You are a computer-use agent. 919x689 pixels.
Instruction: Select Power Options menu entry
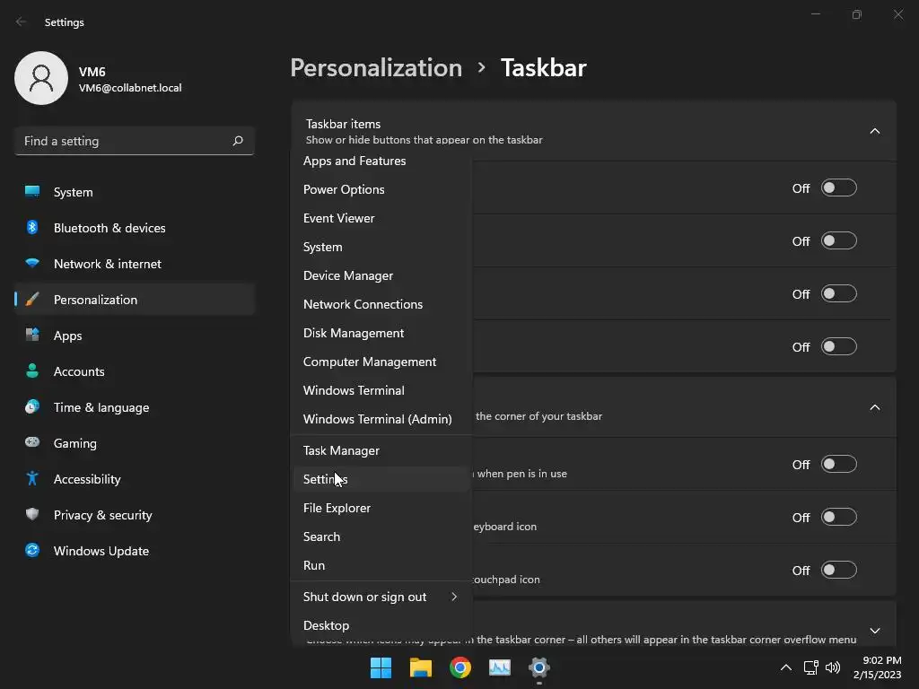pos(381,189)
